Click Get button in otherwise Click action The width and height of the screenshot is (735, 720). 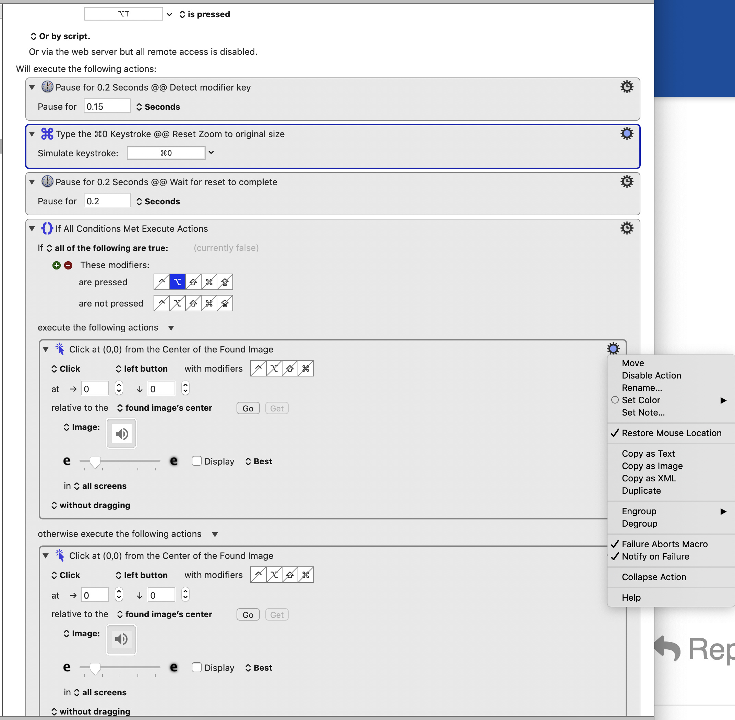tap(277, 615)
